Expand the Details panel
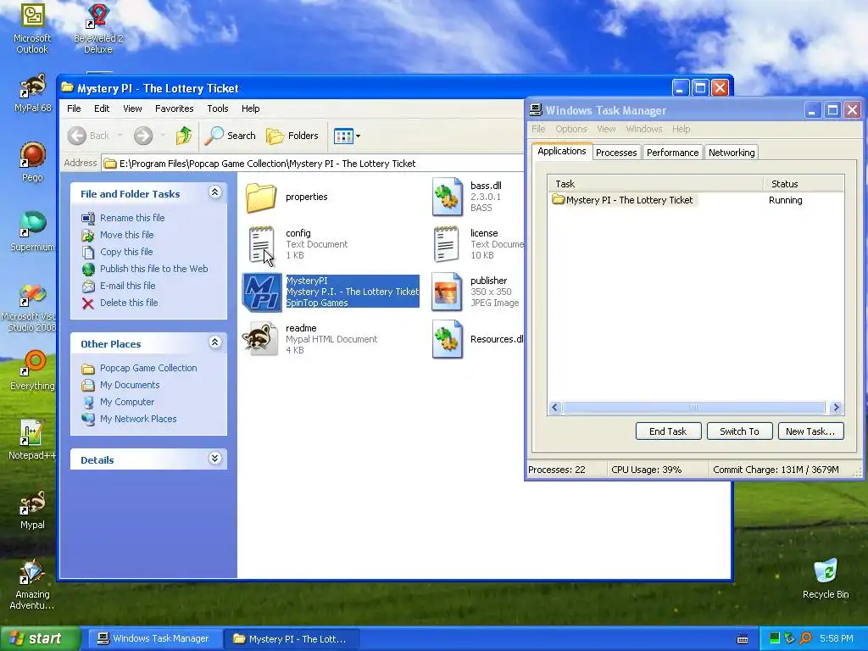The width and height of the screenshot is (868, 651). click(214, 459)
